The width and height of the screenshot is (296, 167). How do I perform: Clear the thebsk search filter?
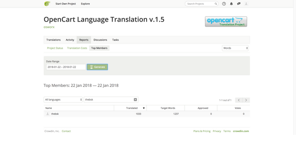pos(136,99)
